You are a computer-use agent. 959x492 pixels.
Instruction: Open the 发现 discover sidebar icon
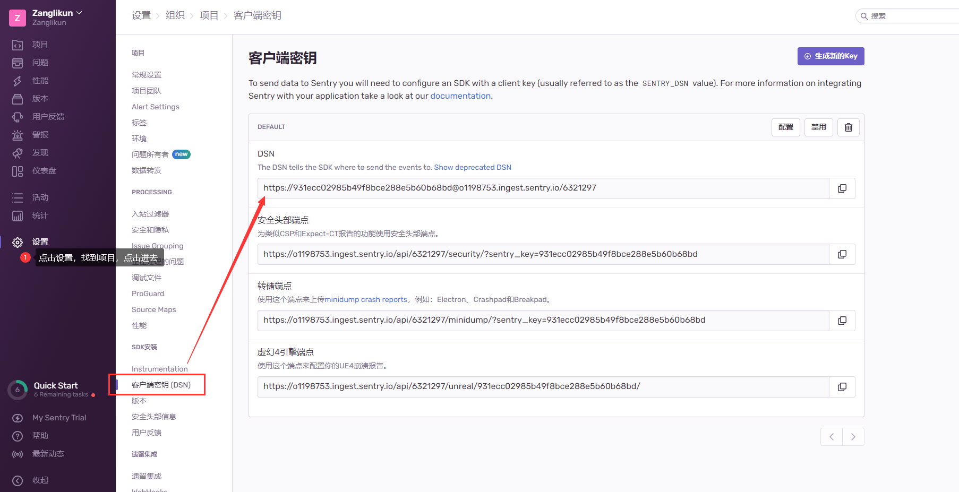pyautogui.click(x=18, y=153)
